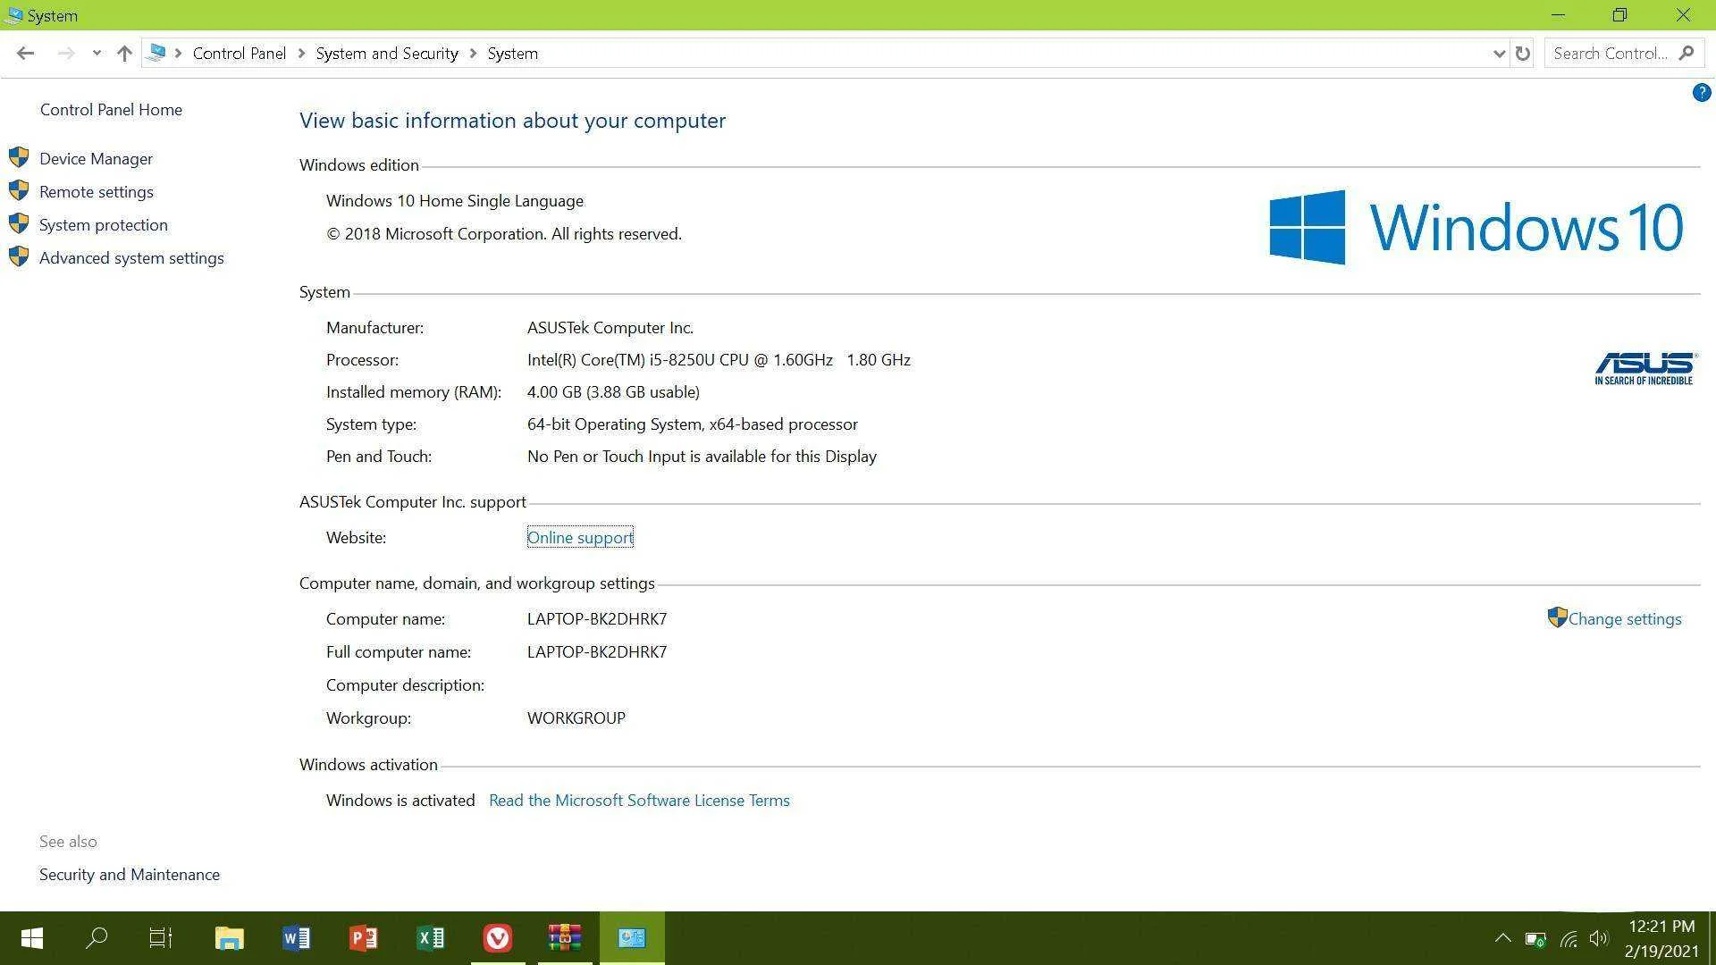This screenshot has width=1716, height=965.
Task: Open System protection link
Action: [104, 225]
